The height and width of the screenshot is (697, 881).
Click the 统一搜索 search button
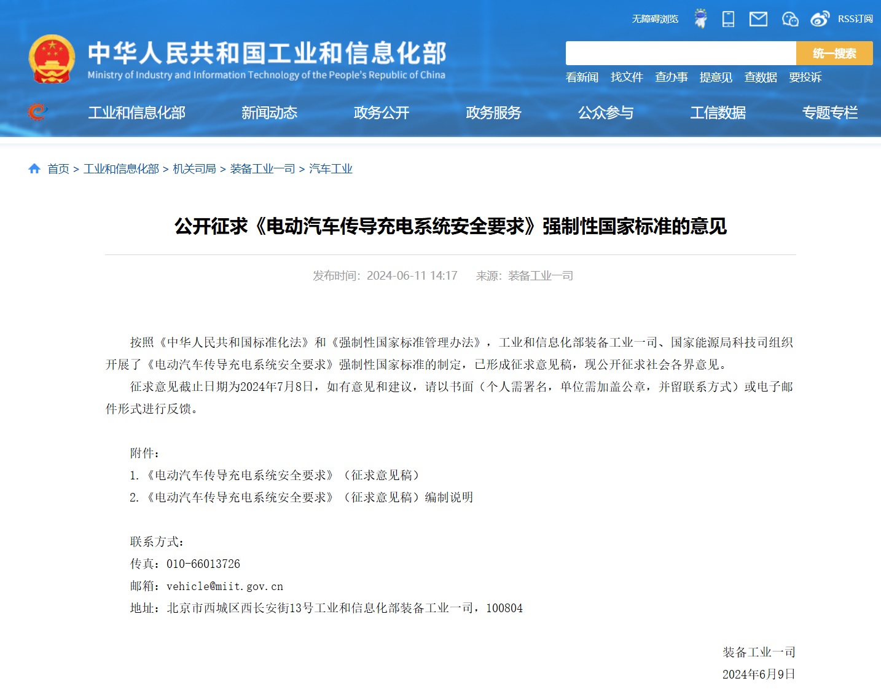[834, 53]
